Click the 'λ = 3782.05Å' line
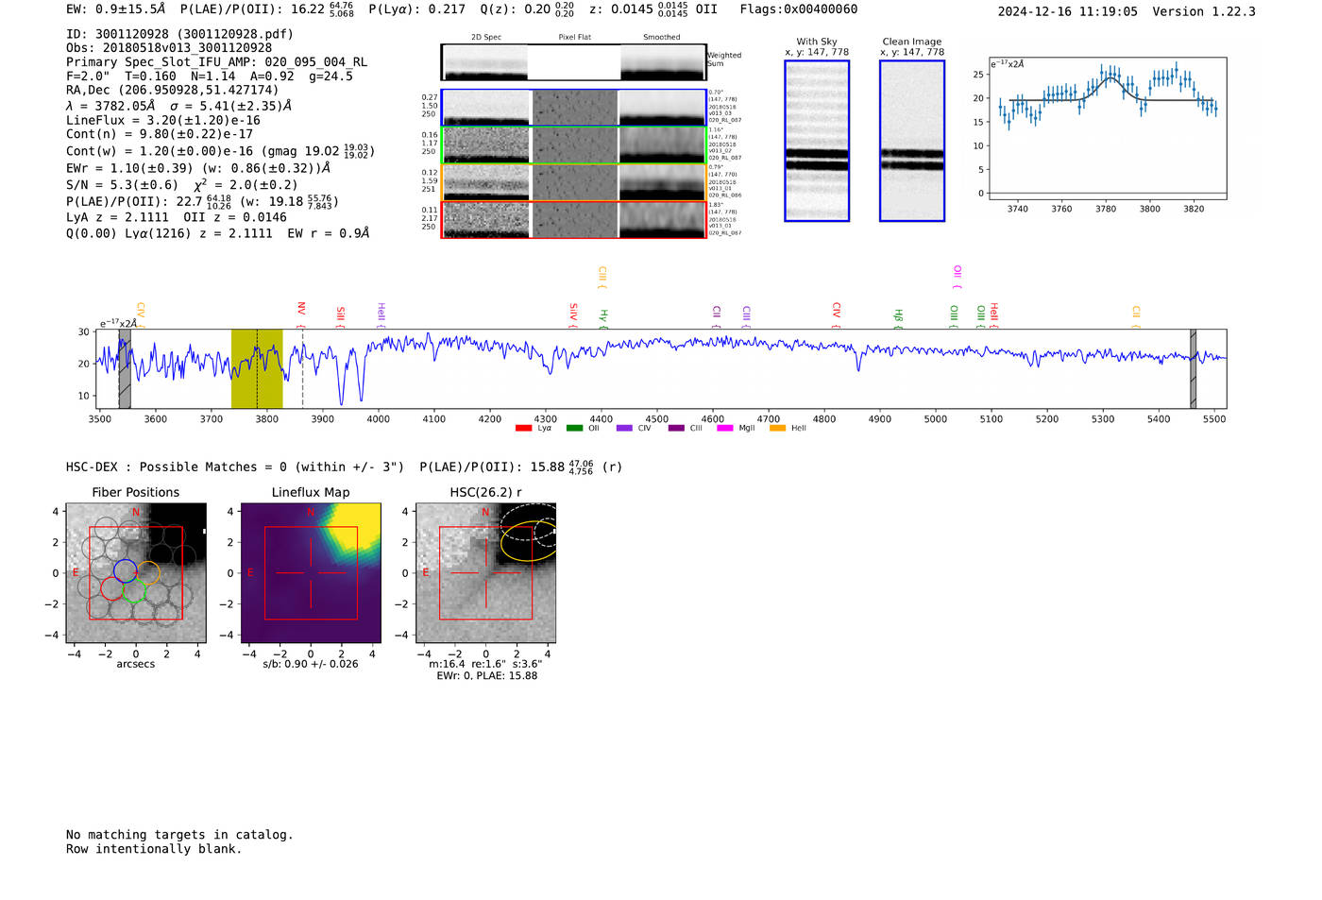Image resolution: width=1322 pixels, height=900 pixels. click(112, 106)
